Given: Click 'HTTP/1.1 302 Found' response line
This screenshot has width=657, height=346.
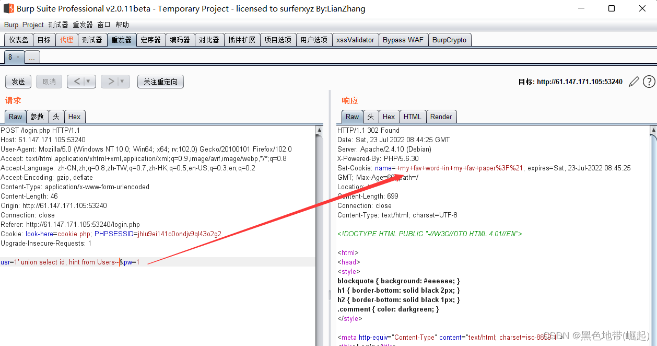Looking at the screenshot, I should [368, 130].
